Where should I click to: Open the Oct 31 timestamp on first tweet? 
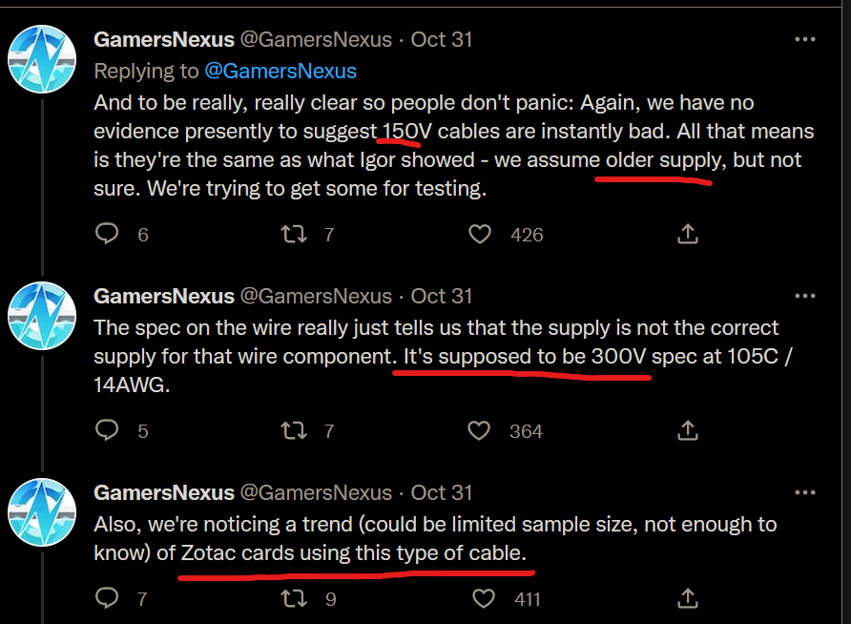[442, 40]
